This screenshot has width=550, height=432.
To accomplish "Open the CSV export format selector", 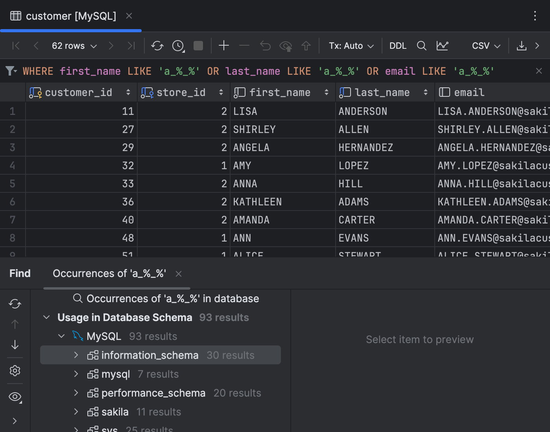I will point(485,46).
